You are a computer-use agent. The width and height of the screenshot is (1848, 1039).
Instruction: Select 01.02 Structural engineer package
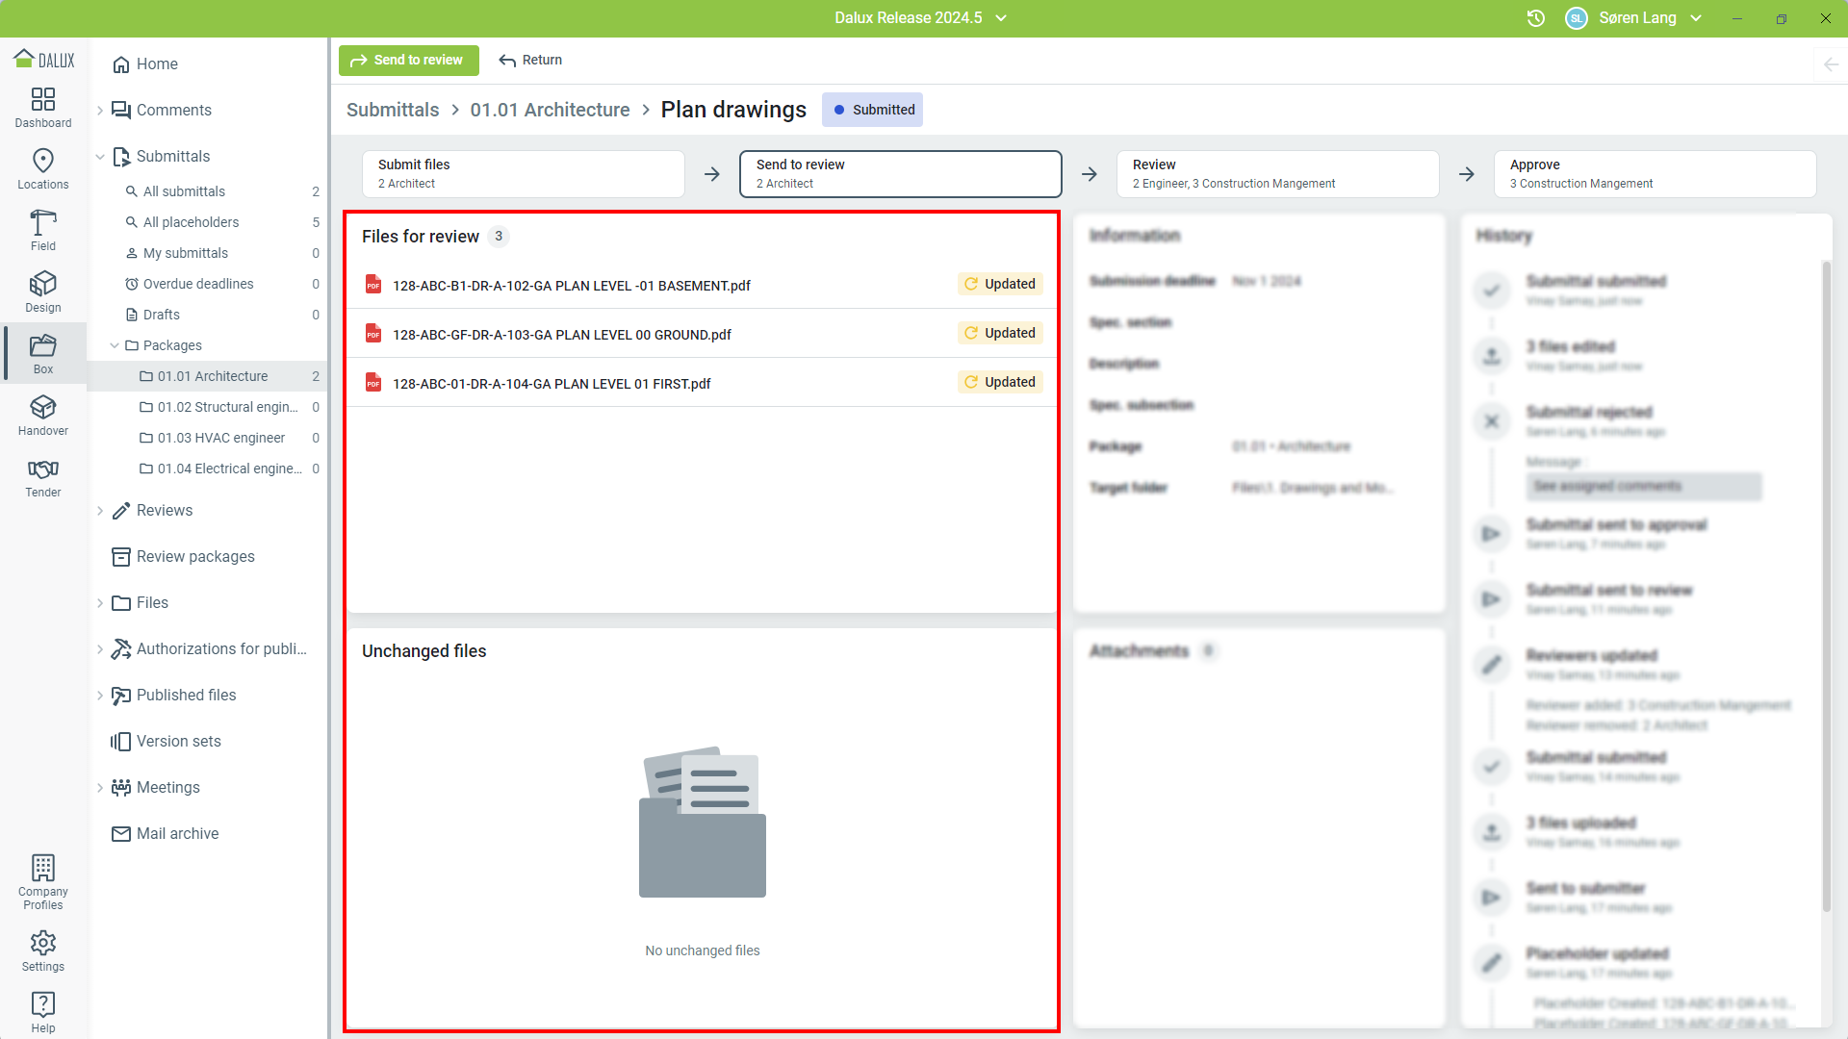click(227, 407)
